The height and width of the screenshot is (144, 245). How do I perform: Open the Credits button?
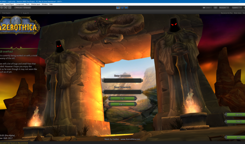(235, 122)
